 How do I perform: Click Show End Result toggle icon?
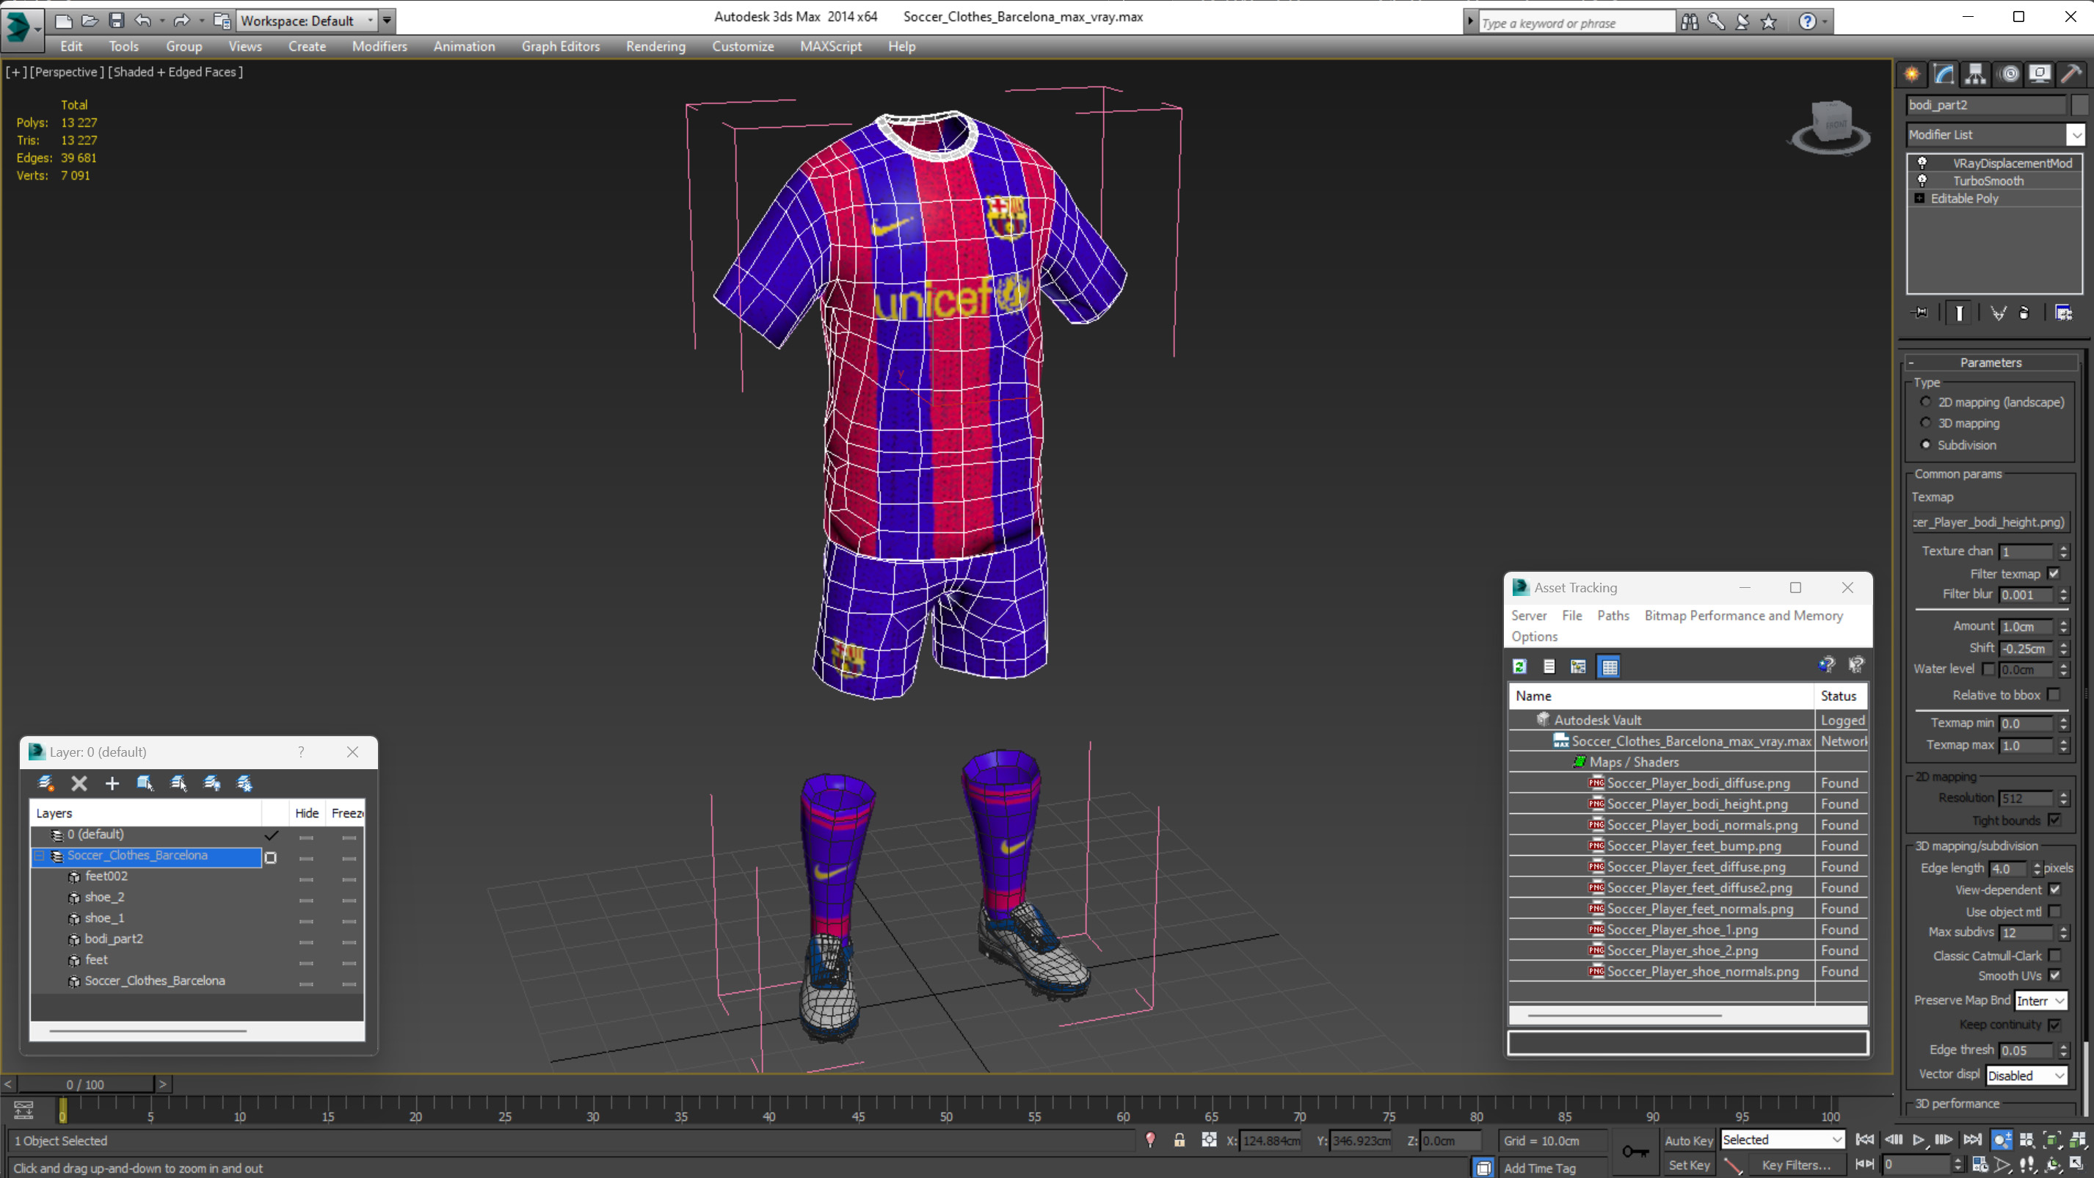1959,313
